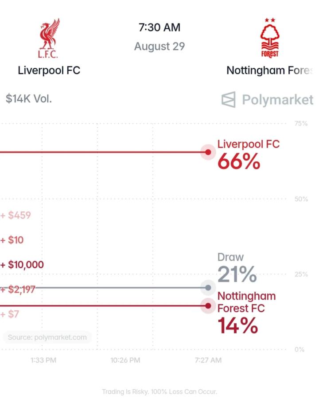Select the grey Draw line endpoint dot

pos(208,288)
